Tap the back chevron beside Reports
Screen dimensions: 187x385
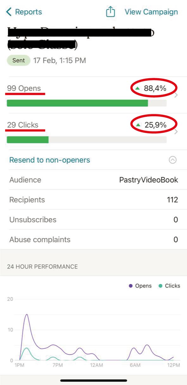tap(9, 12)
